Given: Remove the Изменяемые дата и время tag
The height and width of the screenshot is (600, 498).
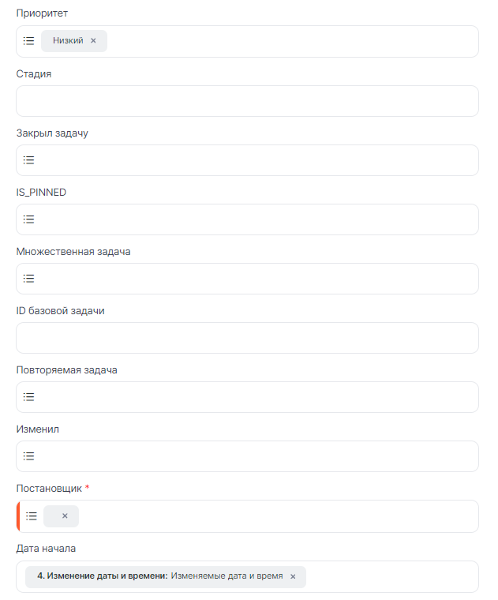Looking at the screenshot, I should [x=293, y=576].
